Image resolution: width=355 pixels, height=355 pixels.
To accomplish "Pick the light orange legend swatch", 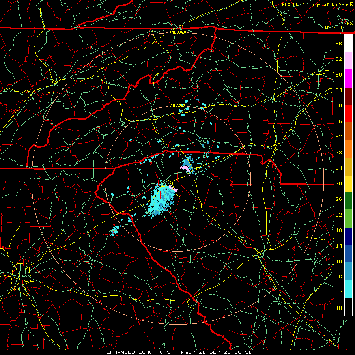I will click(348, 149).
